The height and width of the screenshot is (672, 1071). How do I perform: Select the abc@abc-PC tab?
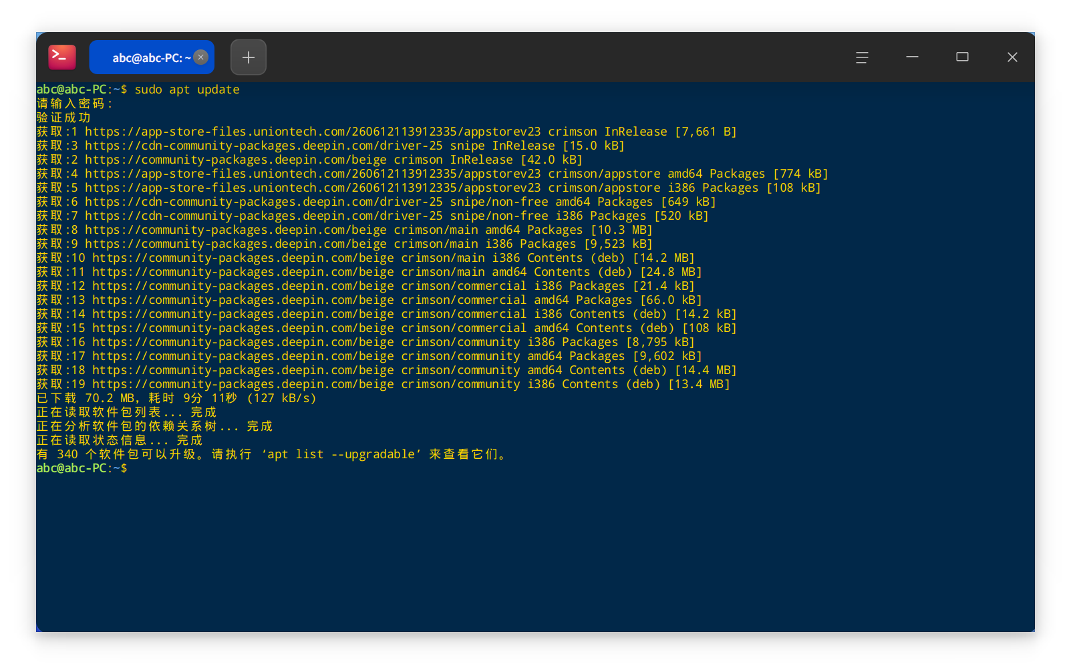click(152, 57)
